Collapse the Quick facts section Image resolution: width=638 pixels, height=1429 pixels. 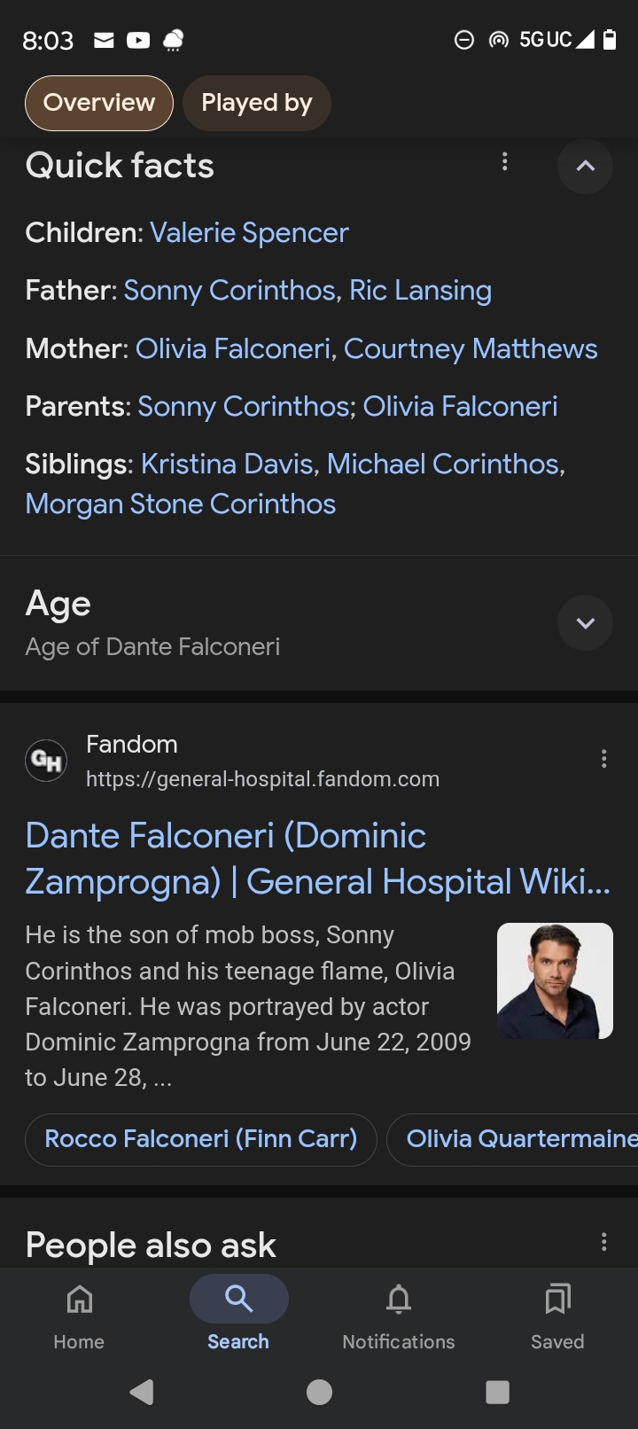pos(585,166)
